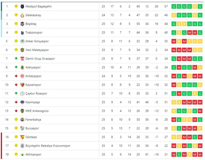This screenshot has width=205, height=160.
Task: Click Medipol Başakşehir's latest form box
Action: tap(200, 6)
